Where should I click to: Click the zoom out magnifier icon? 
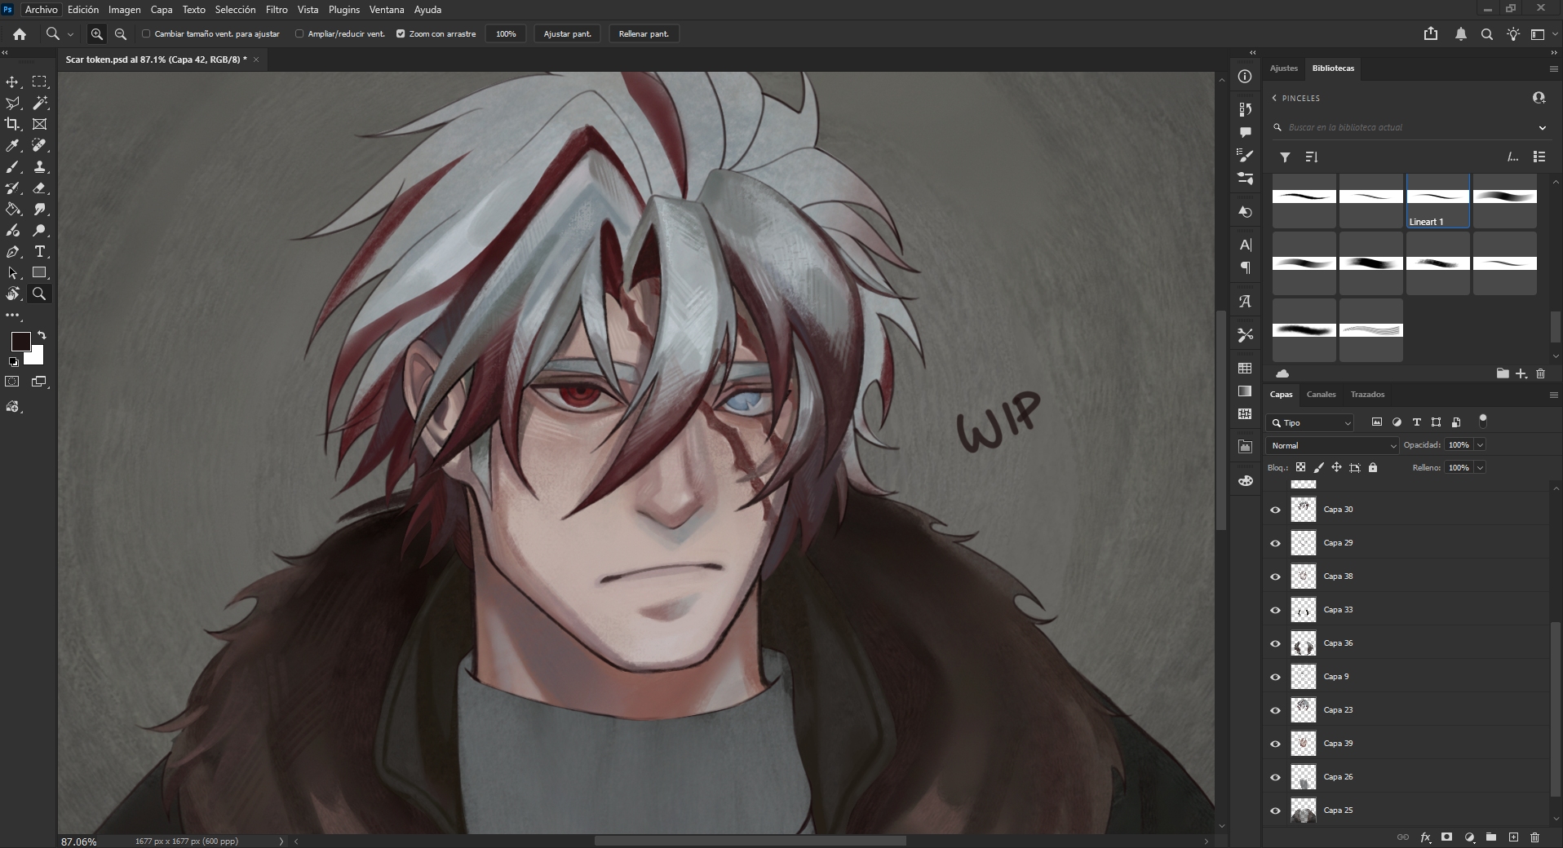(x=121, y=34)
